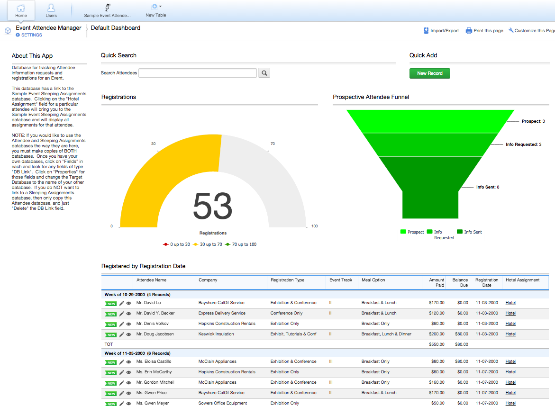The height and width of the screenshot is (406, 555).
Task: View the Mr. Doug Jacobsen record
Action: pos(129,334)
